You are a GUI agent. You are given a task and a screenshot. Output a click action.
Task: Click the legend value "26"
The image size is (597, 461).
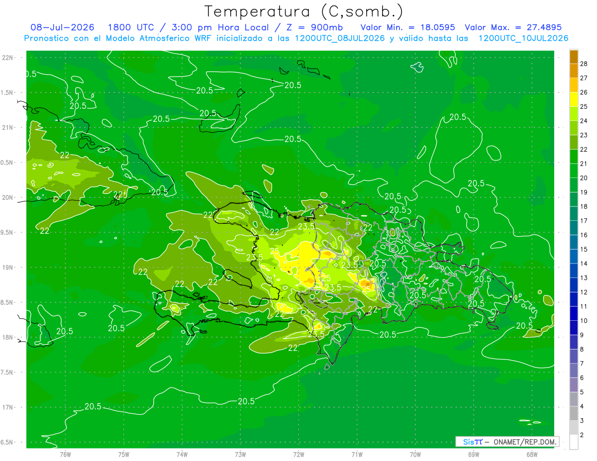[x=584, y=92]
